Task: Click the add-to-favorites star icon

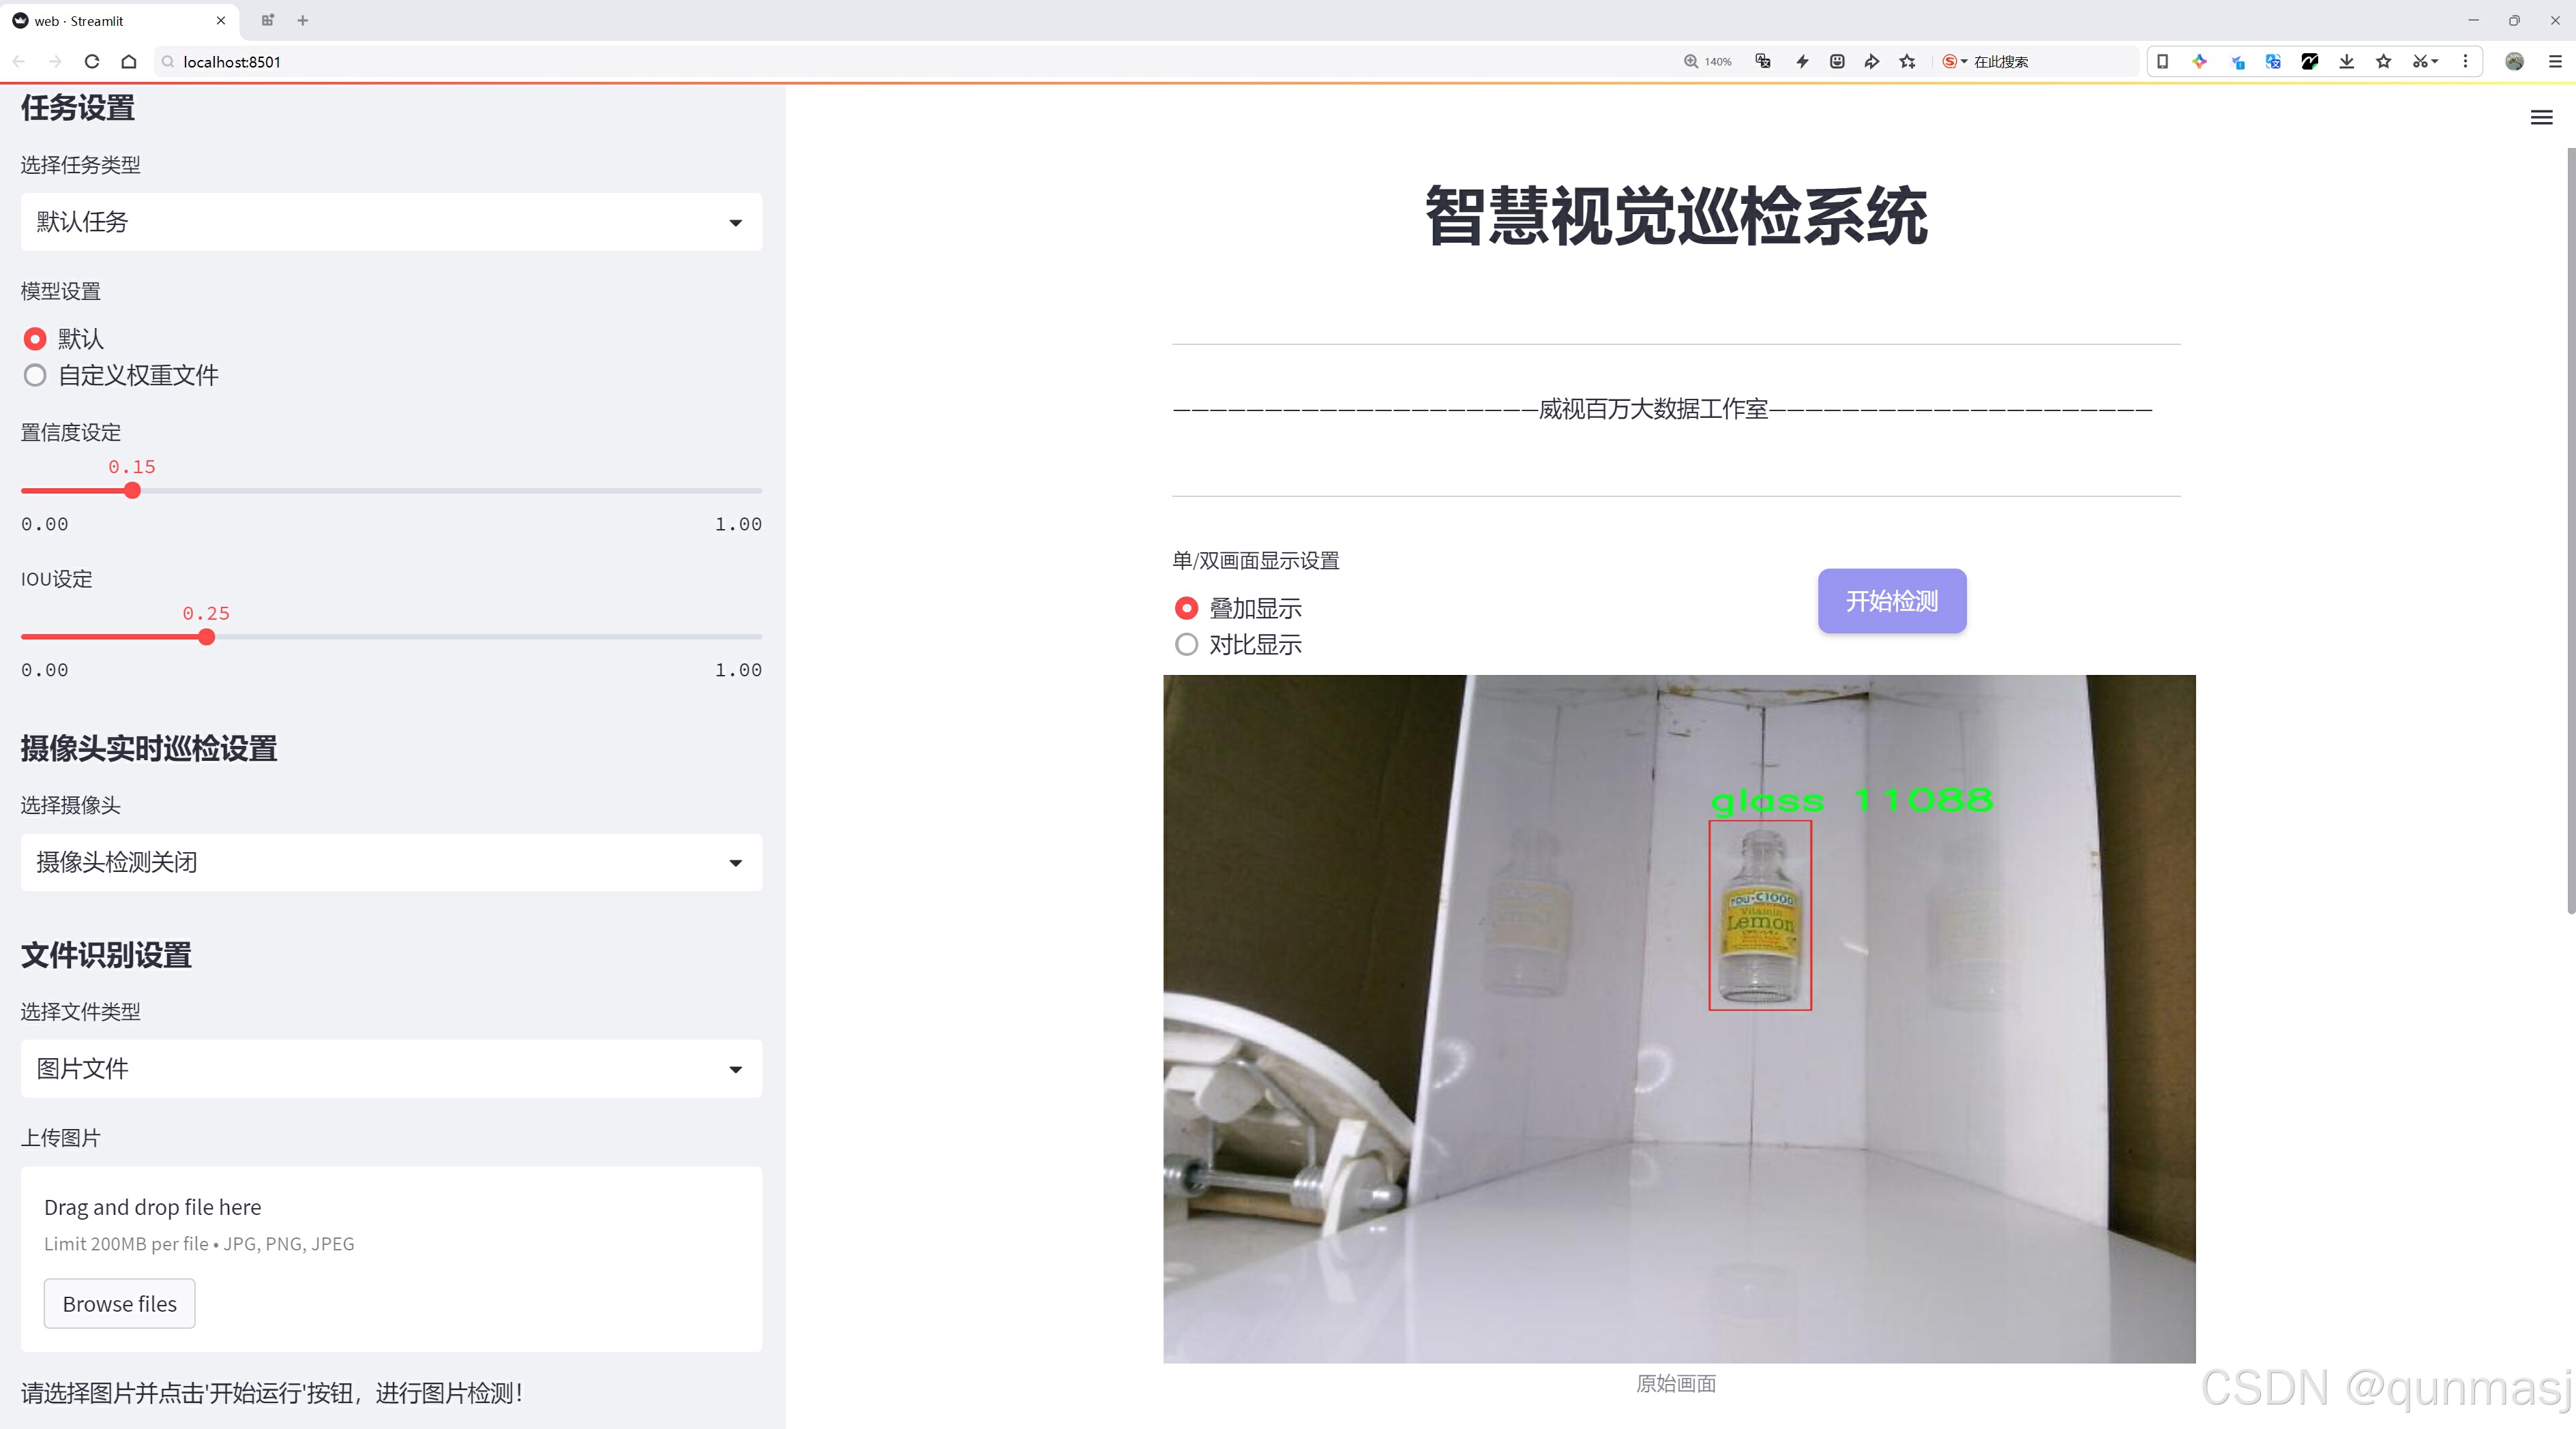Action: 1907,62
